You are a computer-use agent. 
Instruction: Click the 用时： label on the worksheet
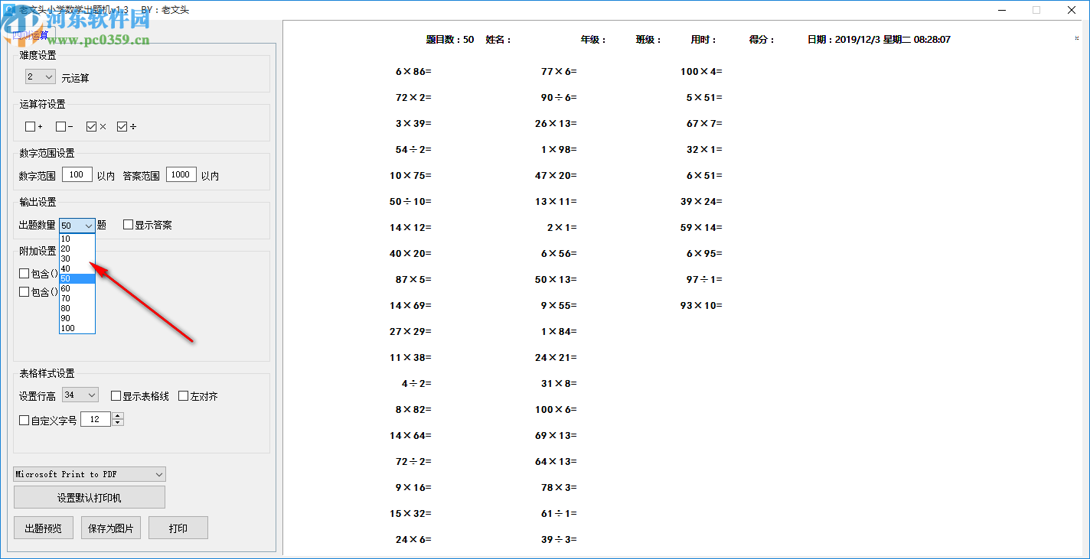pos(703,40)
